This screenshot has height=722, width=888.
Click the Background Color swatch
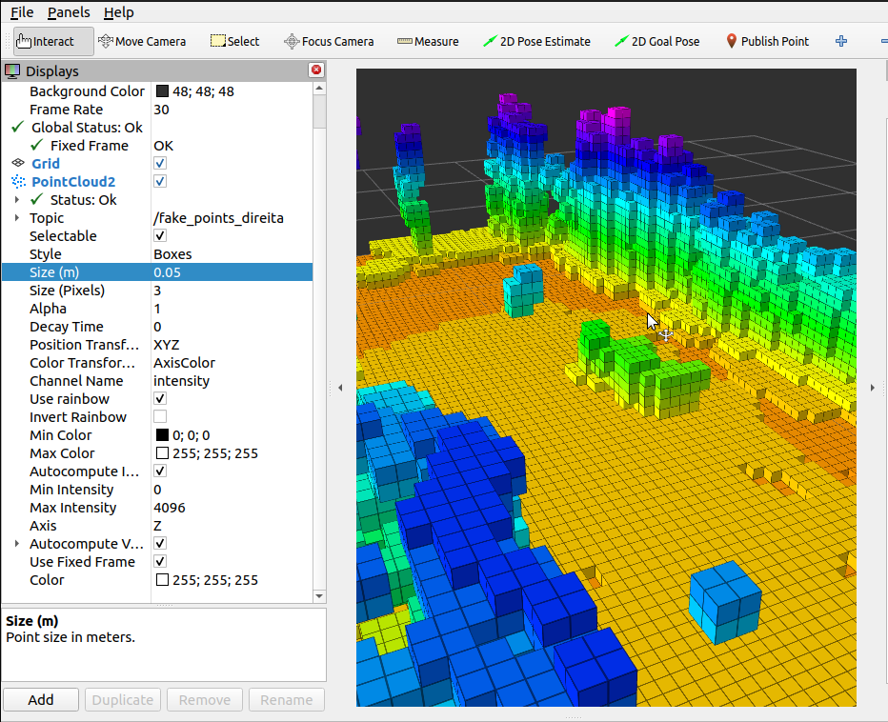point(162,91)
